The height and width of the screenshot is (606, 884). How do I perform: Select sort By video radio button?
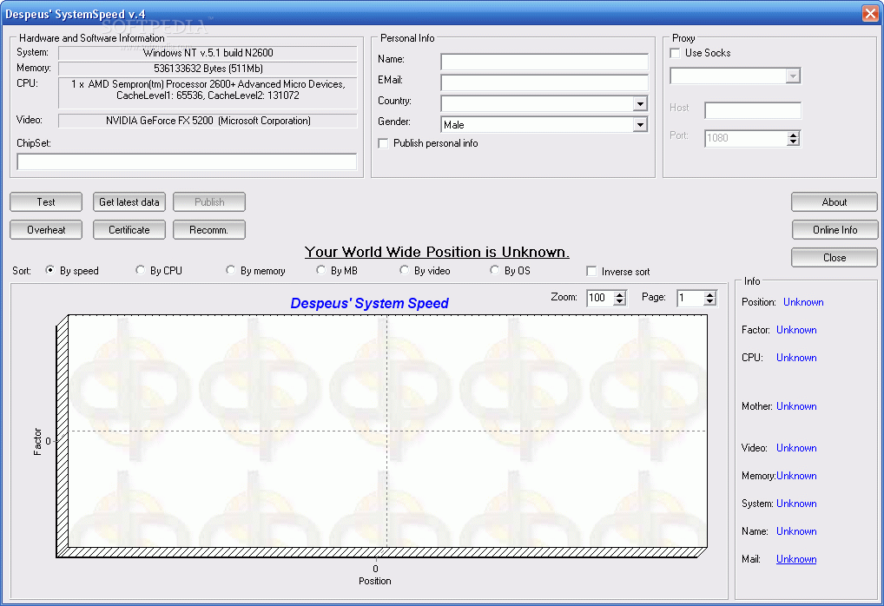pos(405,270)
